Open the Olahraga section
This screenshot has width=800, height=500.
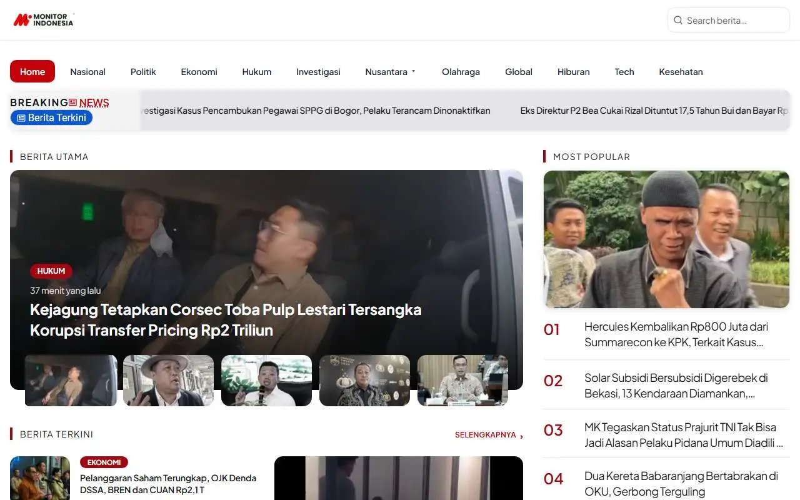coord(461,72)
